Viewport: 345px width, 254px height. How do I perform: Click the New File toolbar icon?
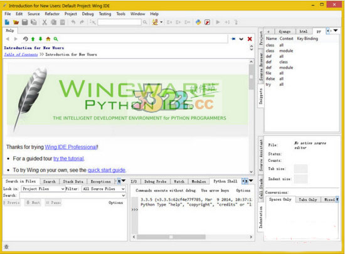pos(7,22)
